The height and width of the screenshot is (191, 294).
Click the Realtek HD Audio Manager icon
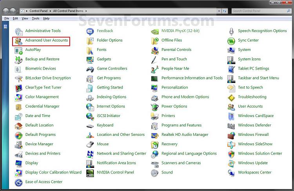click(155, 135)
